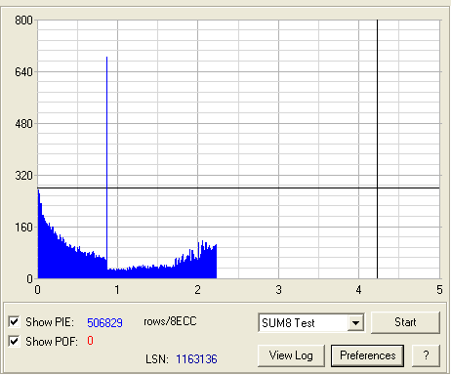Uncheck the Show PIE checkbox
451x375 pixels.
(14, 322)
